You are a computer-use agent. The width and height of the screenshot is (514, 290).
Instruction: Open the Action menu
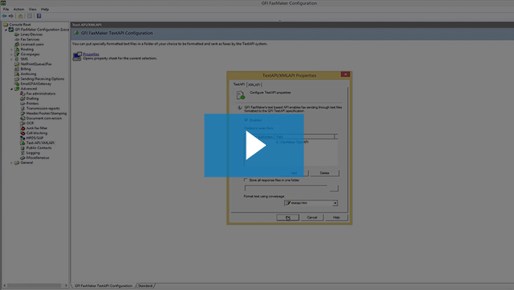(x=19, y=9)
